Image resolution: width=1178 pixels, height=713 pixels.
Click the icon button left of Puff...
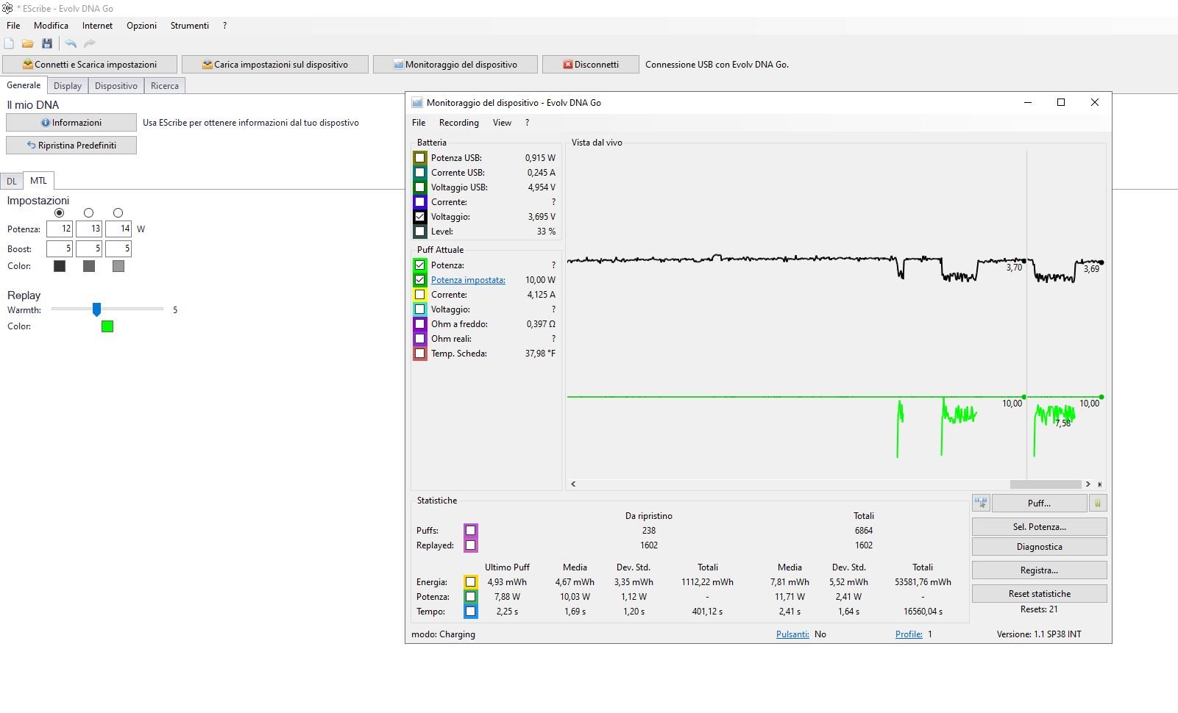[981, 504]
